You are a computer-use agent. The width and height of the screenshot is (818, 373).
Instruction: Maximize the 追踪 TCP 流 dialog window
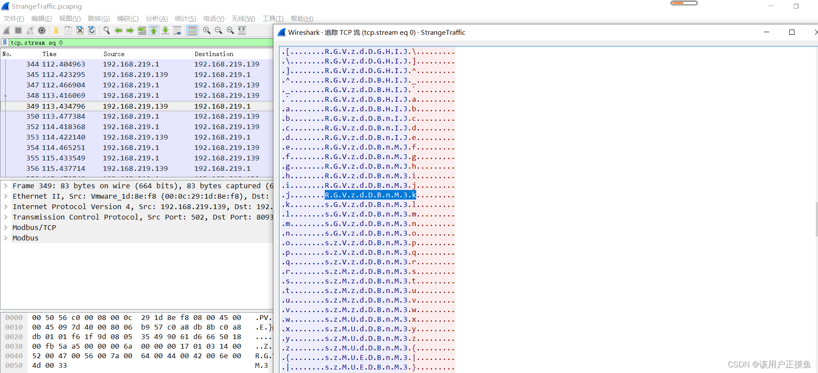click(792, 32)
